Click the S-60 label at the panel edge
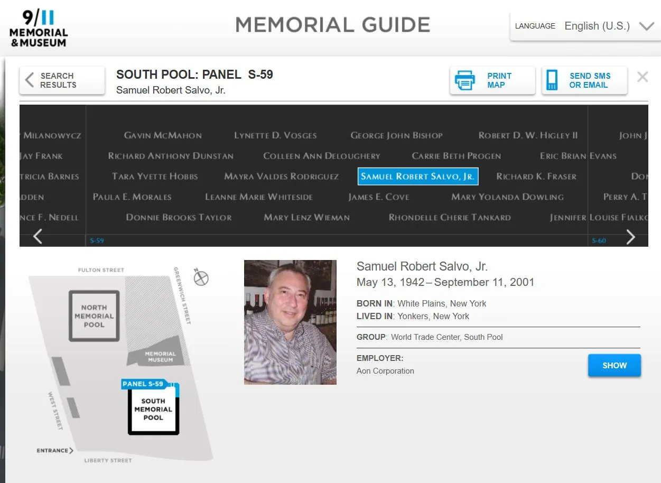 coord(599,240)
